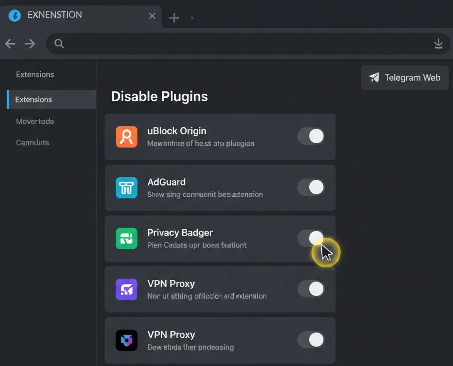Open Cemduts in the sidebar
This screenshot has height=366, width=453.
tap(32, 143)
